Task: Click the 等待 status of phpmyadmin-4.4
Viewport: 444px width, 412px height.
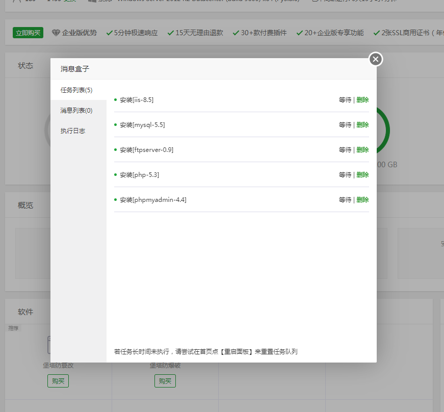Action: click(x=345, y=200)
